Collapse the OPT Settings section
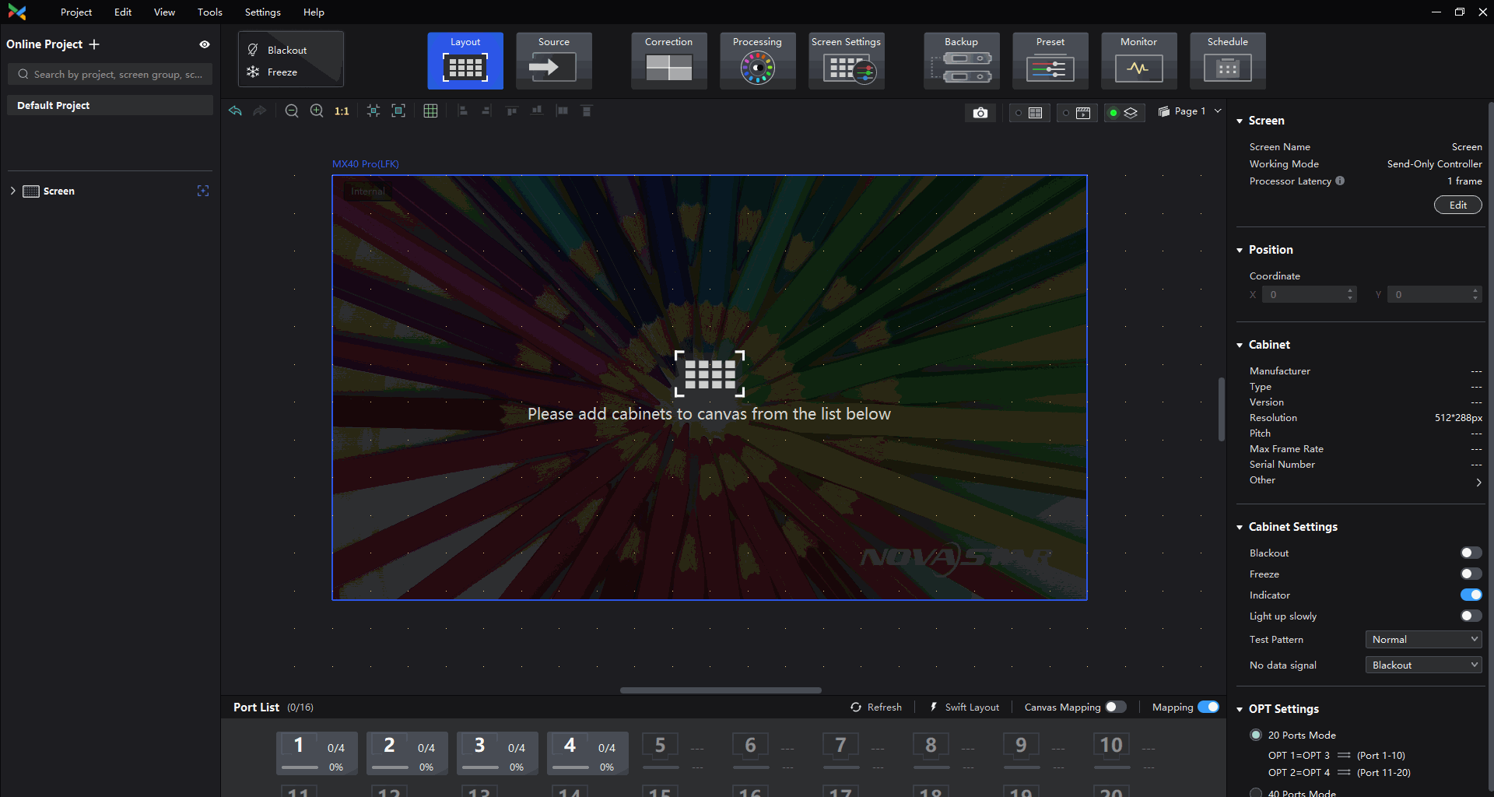Viewport: 1494px width, 797px height. (1240, 709)
